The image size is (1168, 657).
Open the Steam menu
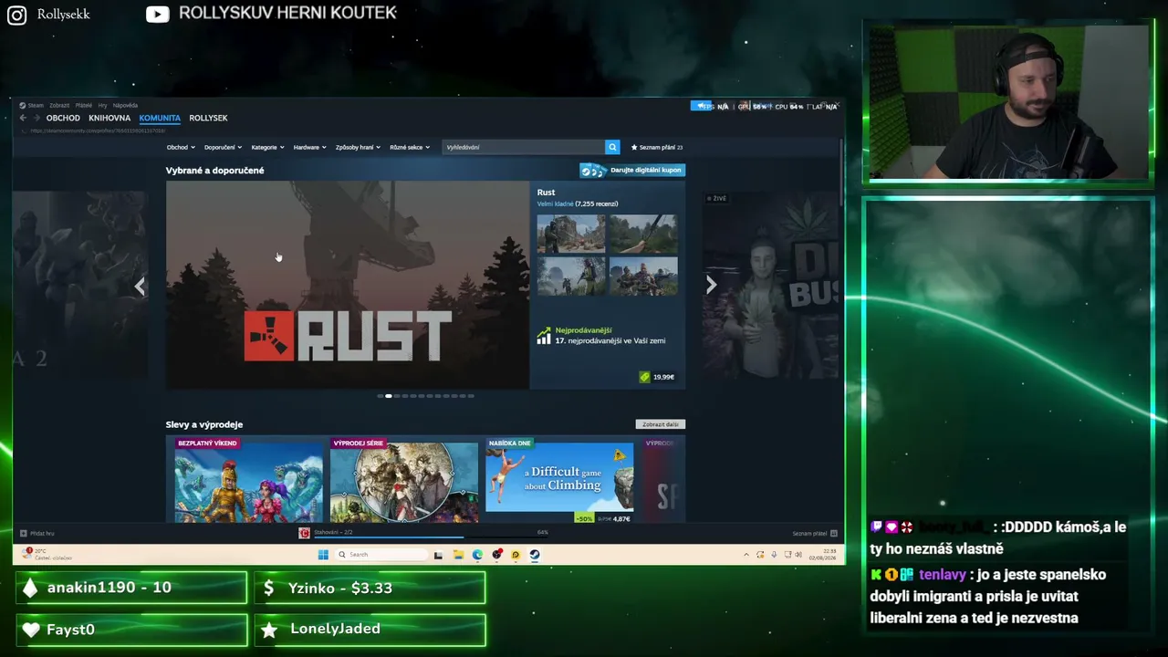(33, 105)
